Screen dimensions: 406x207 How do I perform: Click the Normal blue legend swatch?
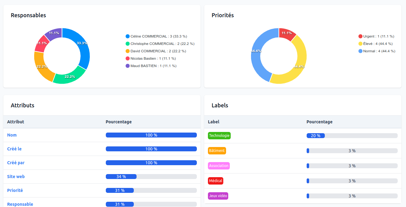pyautogui.click(x=360, y=51)
